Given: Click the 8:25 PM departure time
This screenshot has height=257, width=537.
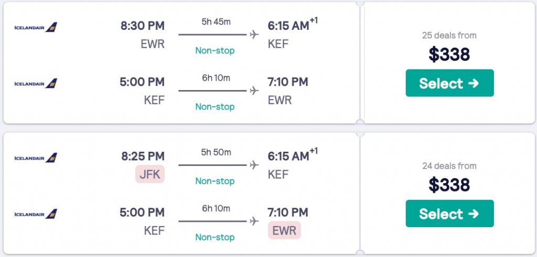Looking at the screenshot, I should 142,157.
